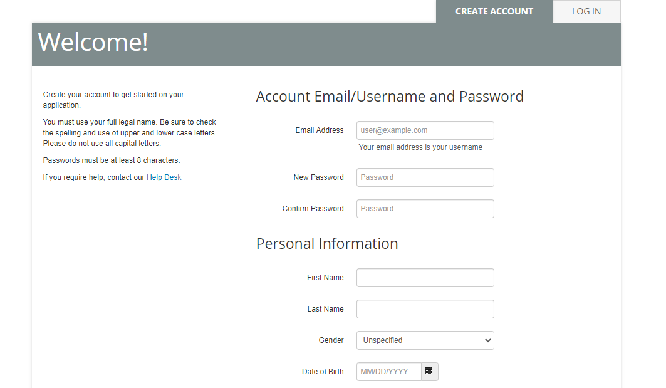
Task: Click into the New Password field
Action: click(425, 177)
